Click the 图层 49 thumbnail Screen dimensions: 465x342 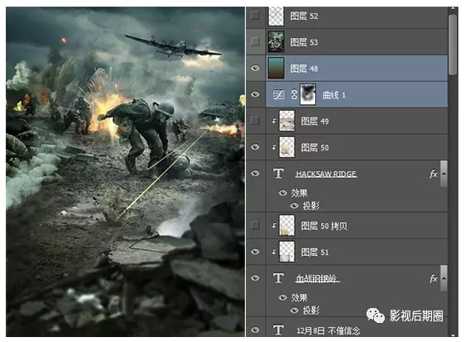(x=287, y=121)
